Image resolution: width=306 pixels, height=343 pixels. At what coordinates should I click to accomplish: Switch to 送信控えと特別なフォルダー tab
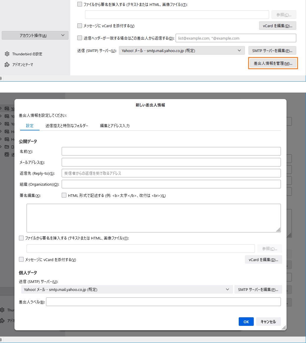tap(67, 126)
